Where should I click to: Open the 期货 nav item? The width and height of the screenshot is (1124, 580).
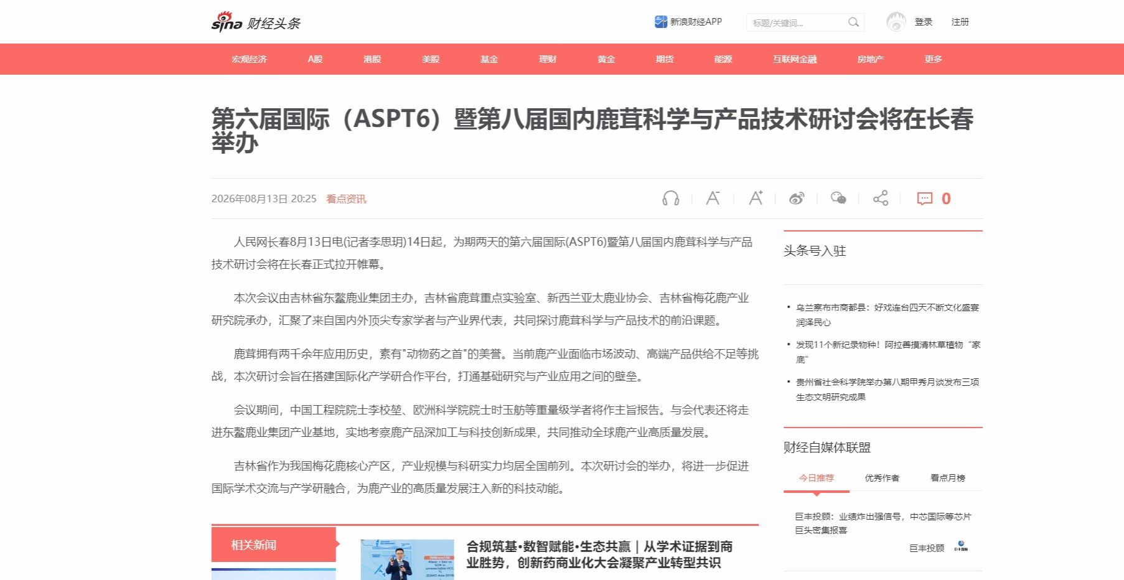pos(665,59)
